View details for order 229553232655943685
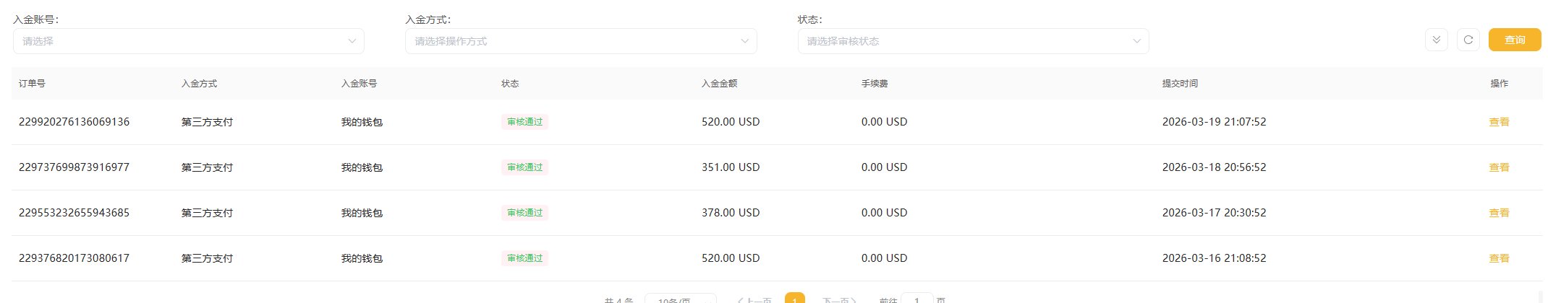The height and width of the screenshot is (303, 1548). [x=1498, y=213]
